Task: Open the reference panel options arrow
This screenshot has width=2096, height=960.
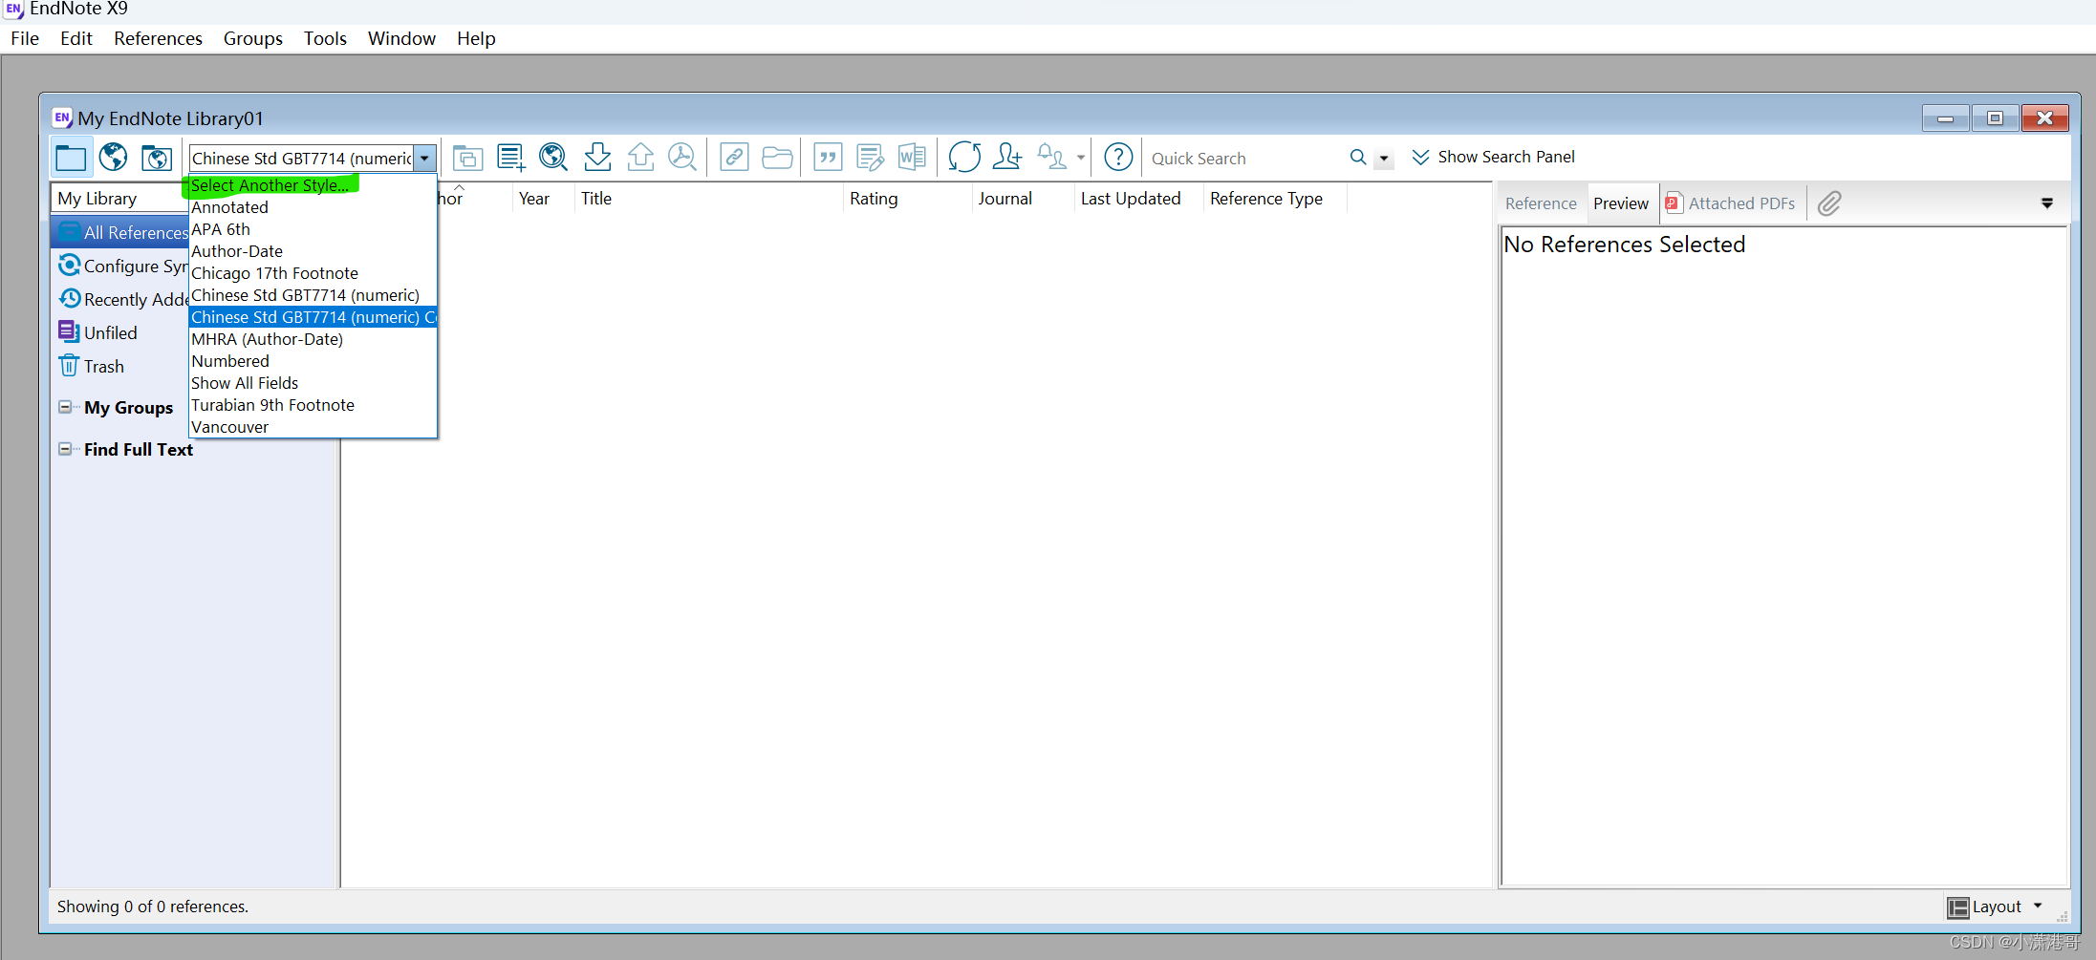Action: coord(2047,203)
